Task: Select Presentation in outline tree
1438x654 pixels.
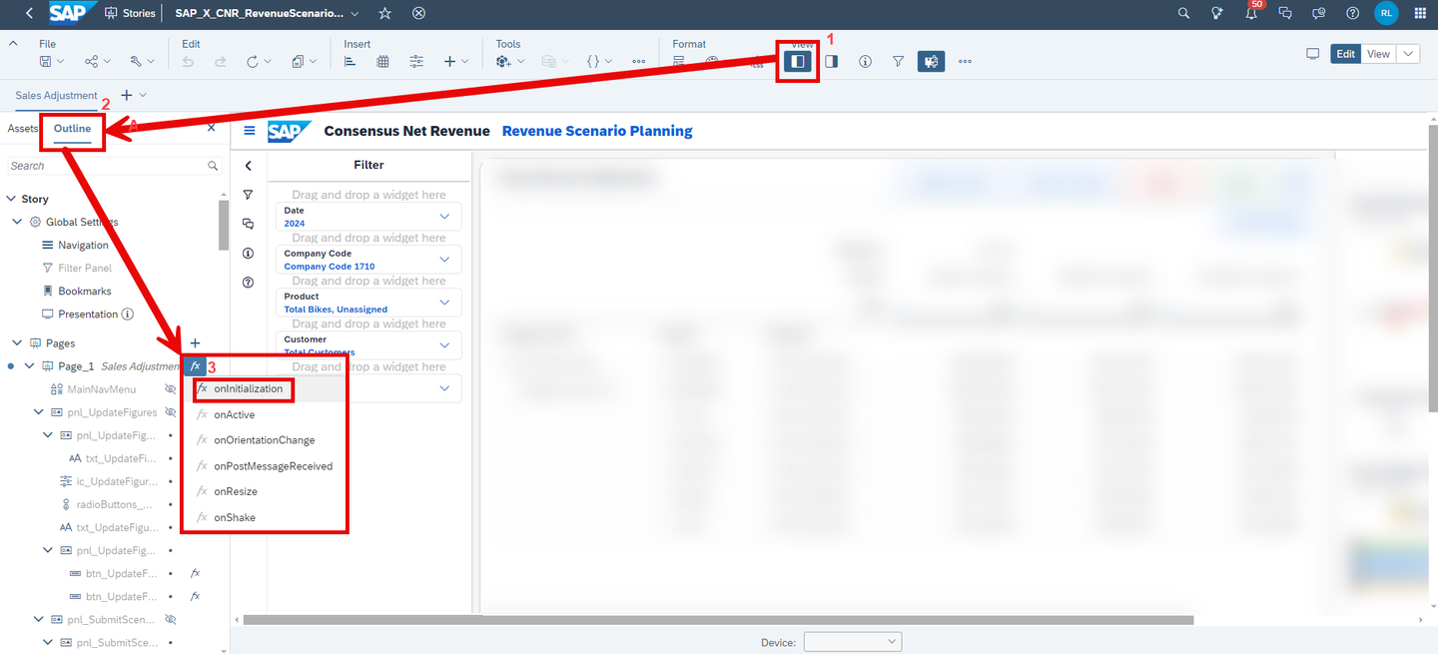Action: (88, 314)
